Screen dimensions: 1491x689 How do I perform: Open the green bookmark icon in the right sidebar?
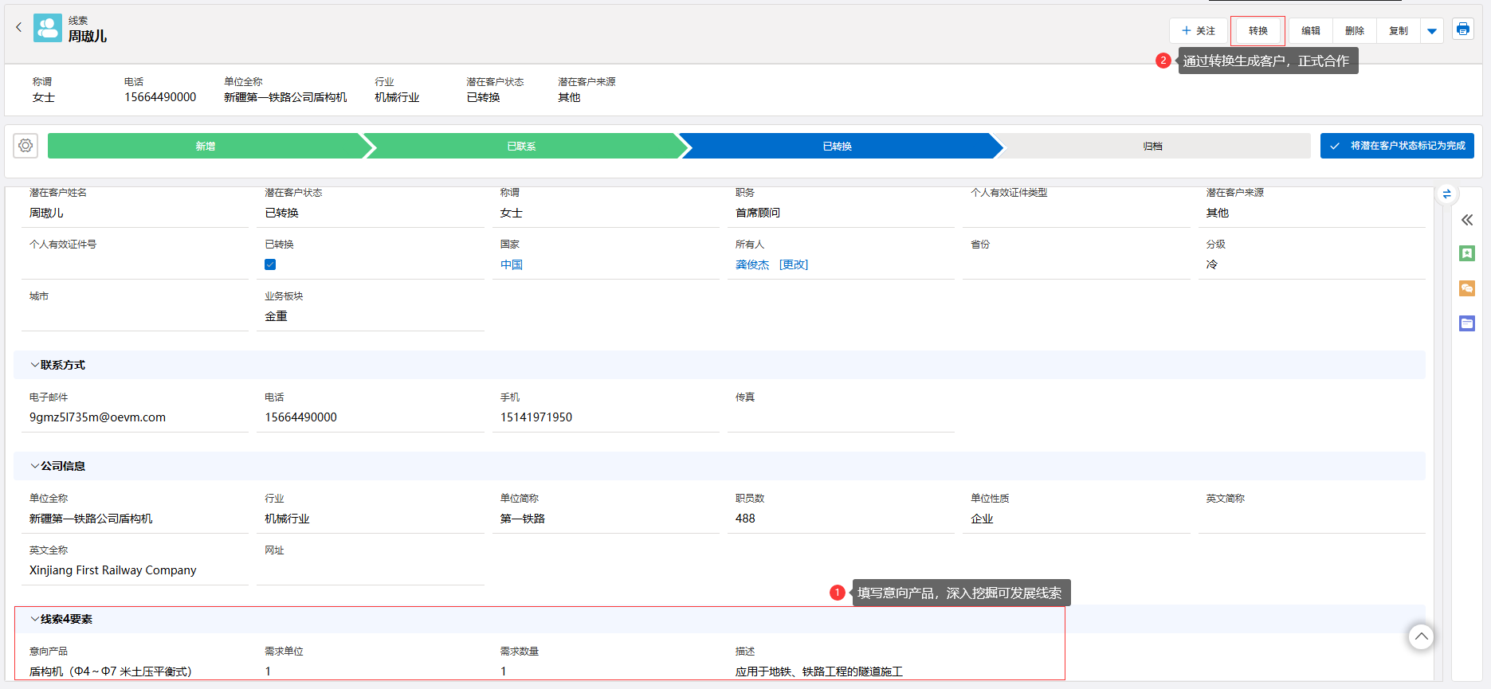click(x=1467, y=253)
